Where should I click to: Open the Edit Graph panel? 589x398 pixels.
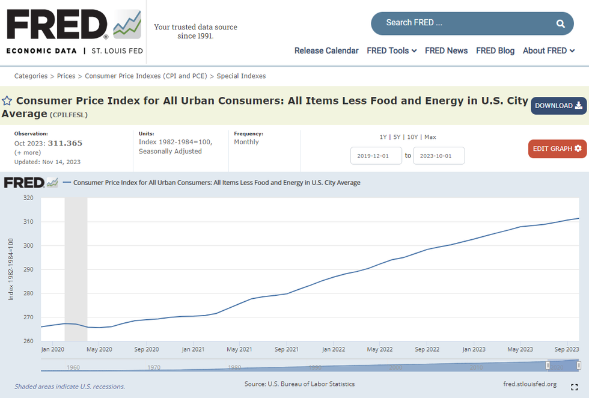[x=557, y=148]
